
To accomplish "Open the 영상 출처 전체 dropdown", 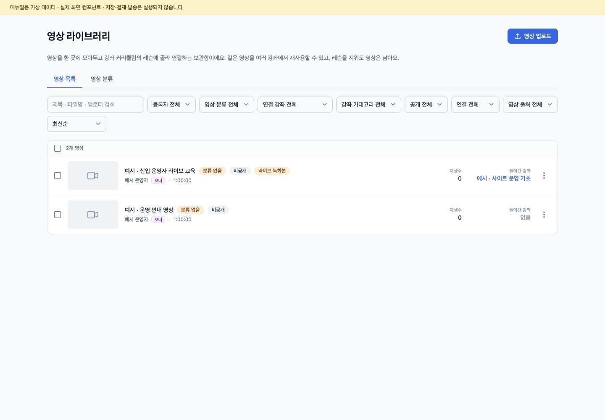I will [x=530, y=105].
